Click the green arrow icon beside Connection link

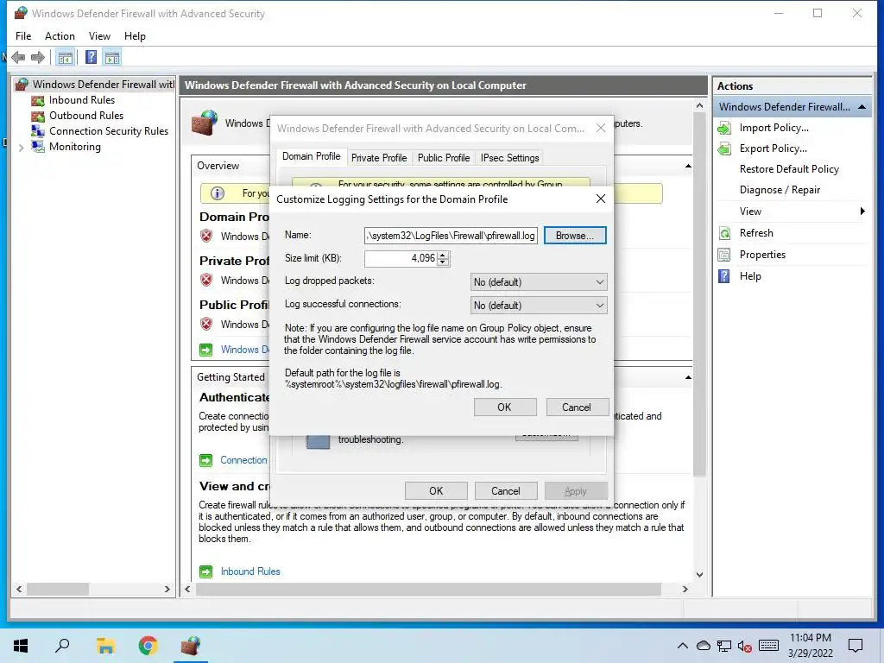tap(206, 461)
